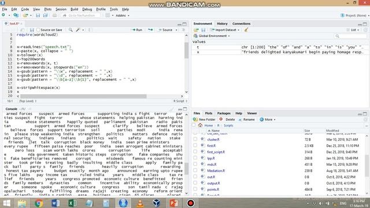Image resolution: width=370 pixels, height=208 pixels.
Task: Open the More dropdown in Files pane
Action: (267, 120)
